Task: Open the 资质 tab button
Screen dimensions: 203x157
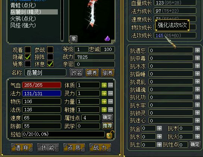Action: click(74, 148)
